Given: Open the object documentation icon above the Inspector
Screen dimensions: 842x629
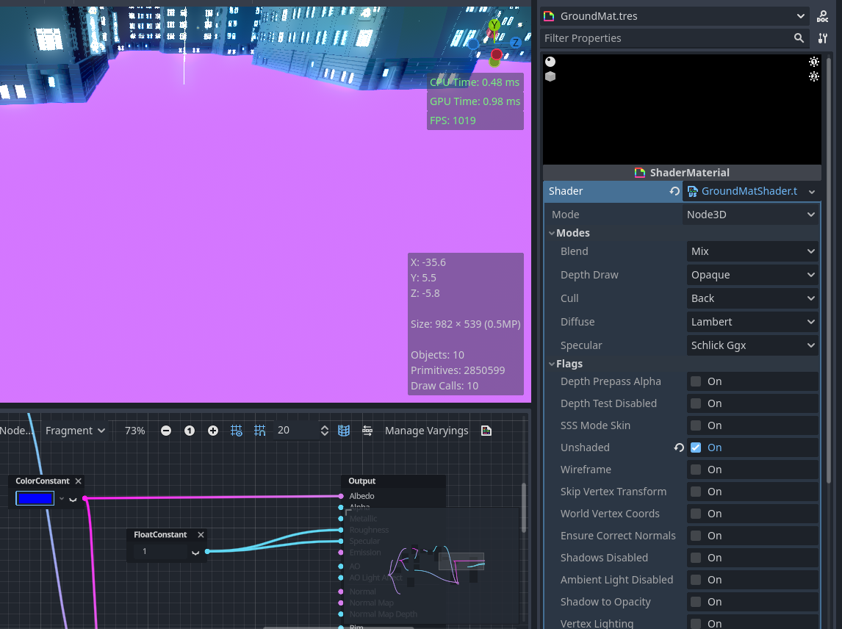Looking at the screenshot, I should click(822, 16).
